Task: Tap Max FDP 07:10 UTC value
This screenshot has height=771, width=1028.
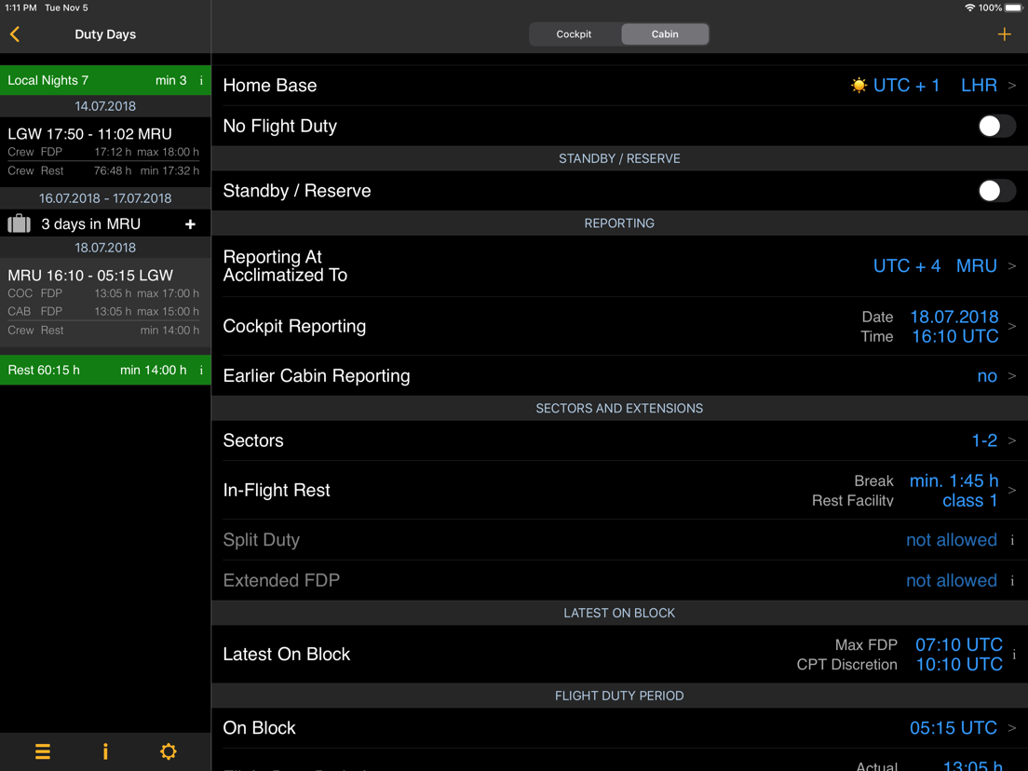Action: (958, 645)
